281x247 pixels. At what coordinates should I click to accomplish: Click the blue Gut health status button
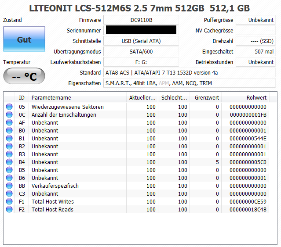[24, 39]
